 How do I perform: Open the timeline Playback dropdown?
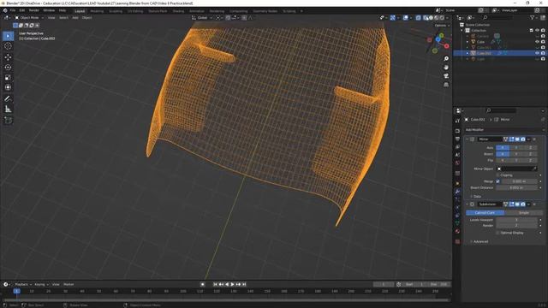tap(23, 284)
